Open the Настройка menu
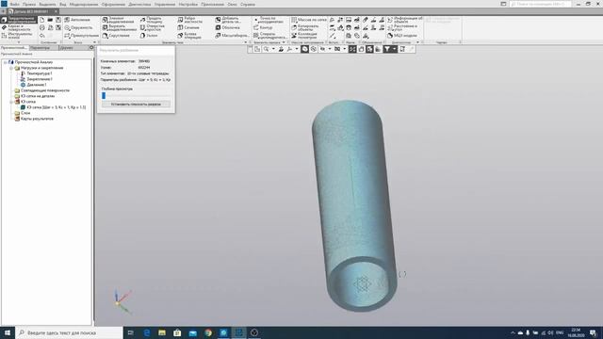The width and height of the screenshot is (603, 339). [x=187, y=4]
